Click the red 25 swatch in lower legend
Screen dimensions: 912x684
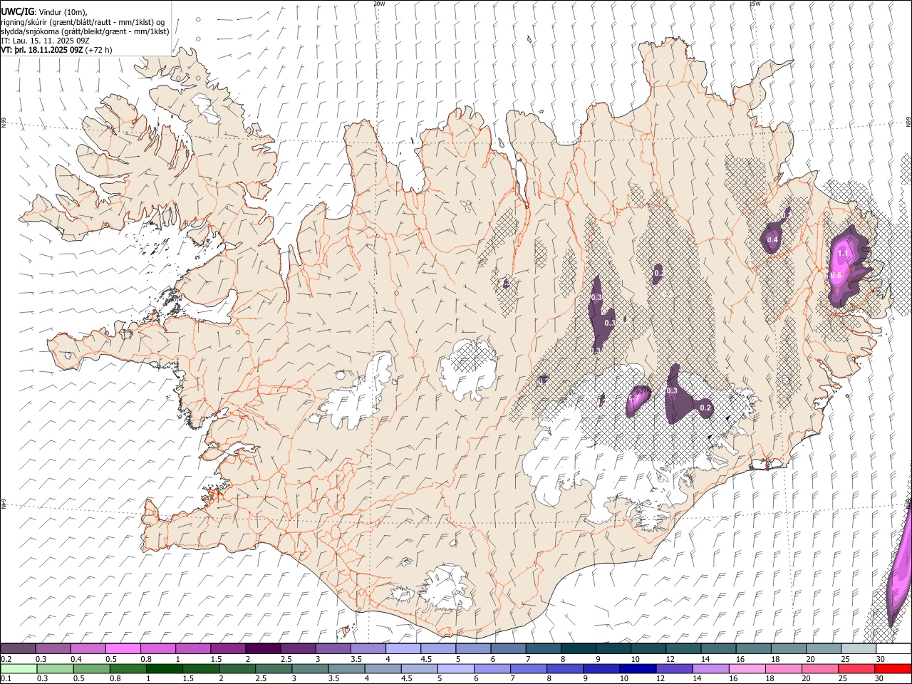point(856,668)
